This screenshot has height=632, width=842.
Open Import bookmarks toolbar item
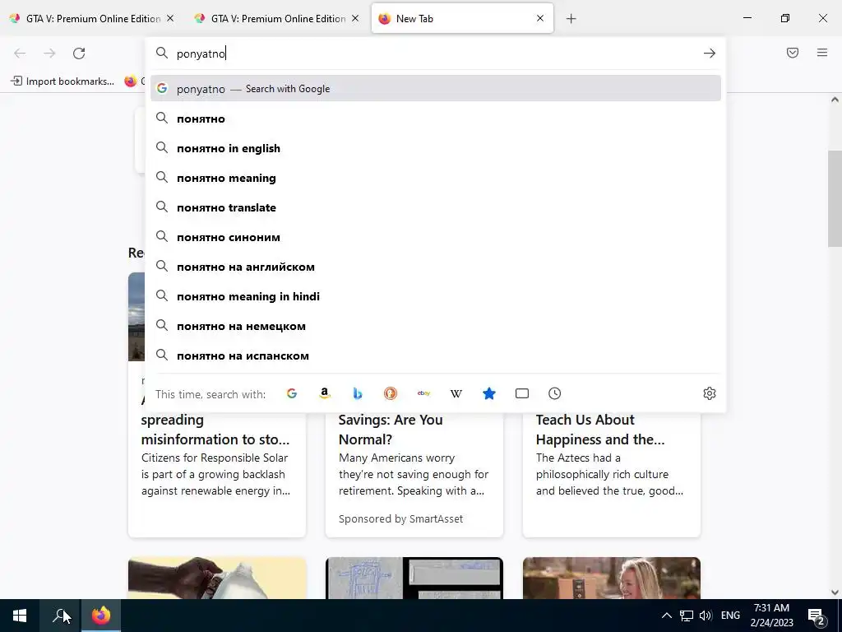point(62,81)
